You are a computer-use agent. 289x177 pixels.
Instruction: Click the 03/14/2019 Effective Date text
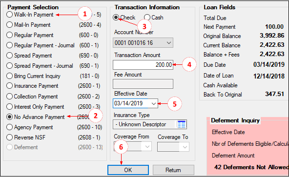(128, 103)
